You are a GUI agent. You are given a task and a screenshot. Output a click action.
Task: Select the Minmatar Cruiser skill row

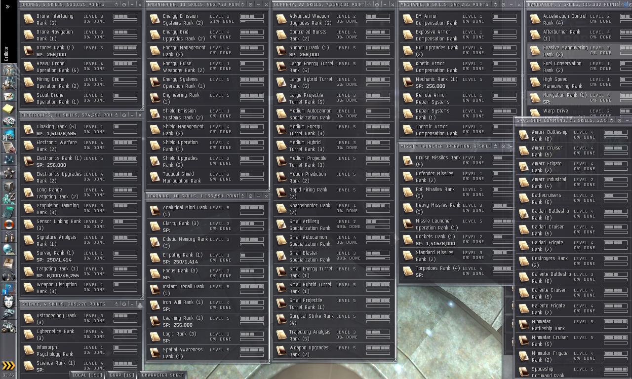[x=573, y=341]
